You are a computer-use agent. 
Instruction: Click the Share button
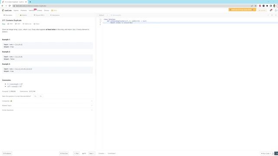(x=36, y=24)
